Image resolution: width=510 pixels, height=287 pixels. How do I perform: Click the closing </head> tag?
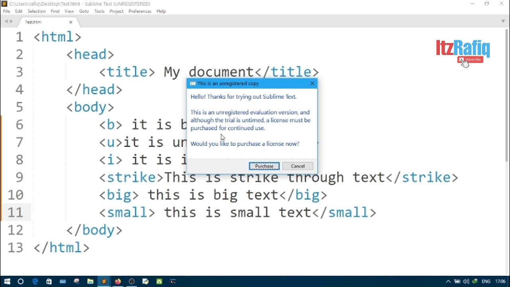(94, 90)
